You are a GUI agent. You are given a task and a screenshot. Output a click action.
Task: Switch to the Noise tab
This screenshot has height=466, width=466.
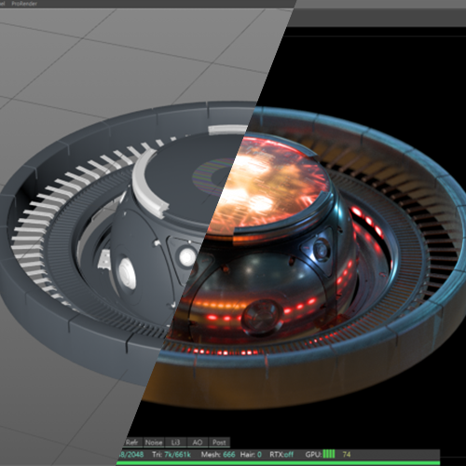pos(154,442)
